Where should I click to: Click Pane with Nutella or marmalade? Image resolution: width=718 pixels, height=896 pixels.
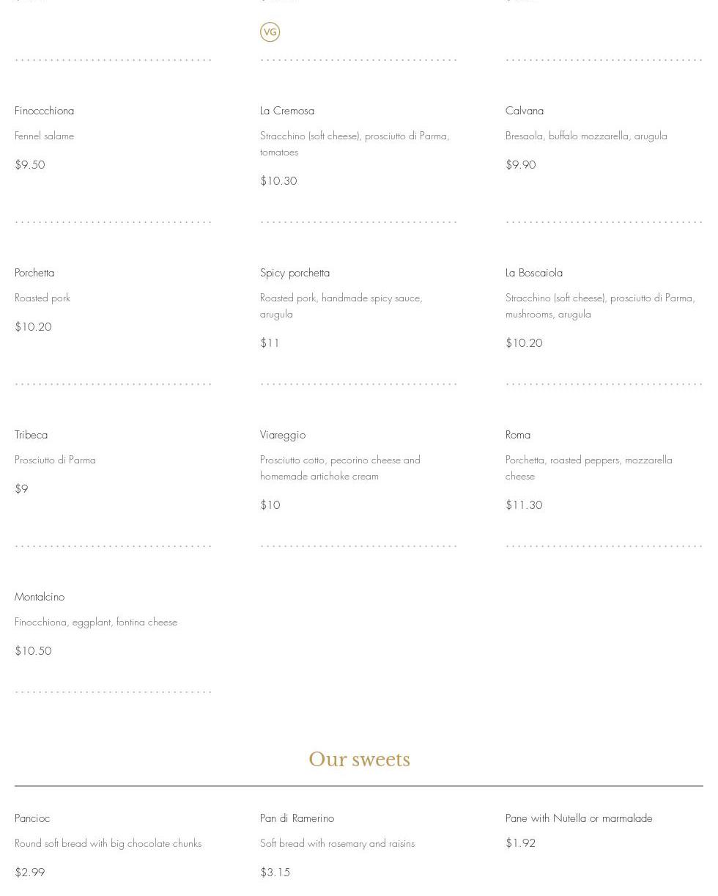[x=578, y=818]
